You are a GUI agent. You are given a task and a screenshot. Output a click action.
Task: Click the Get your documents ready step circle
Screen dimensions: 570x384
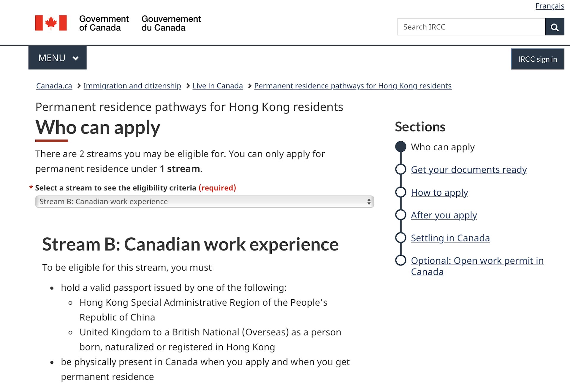coord(400,169)
